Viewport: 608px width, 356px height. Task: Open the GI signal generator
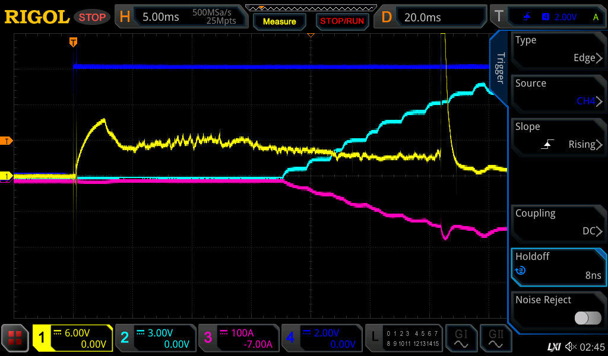click(461, 338)
